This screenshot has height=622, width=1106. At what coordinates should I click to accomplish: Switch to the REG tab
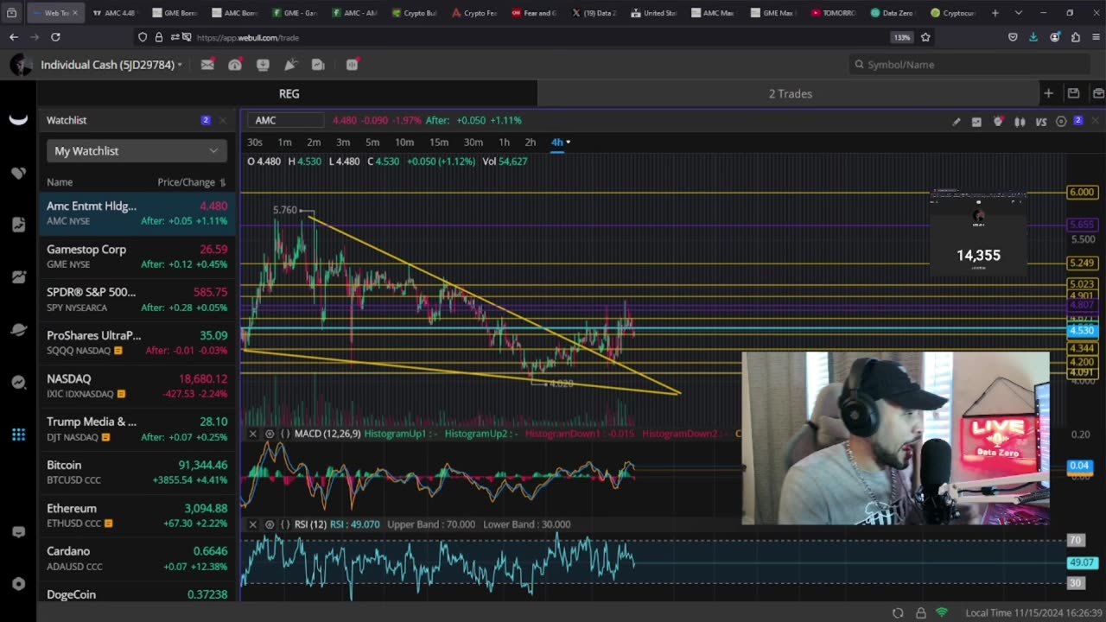(289, 93)
